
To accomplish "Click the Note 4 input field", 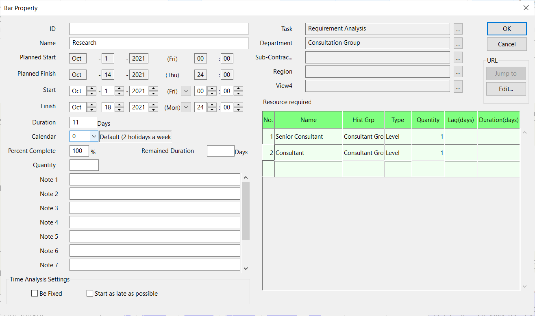I will pos(155,222).
